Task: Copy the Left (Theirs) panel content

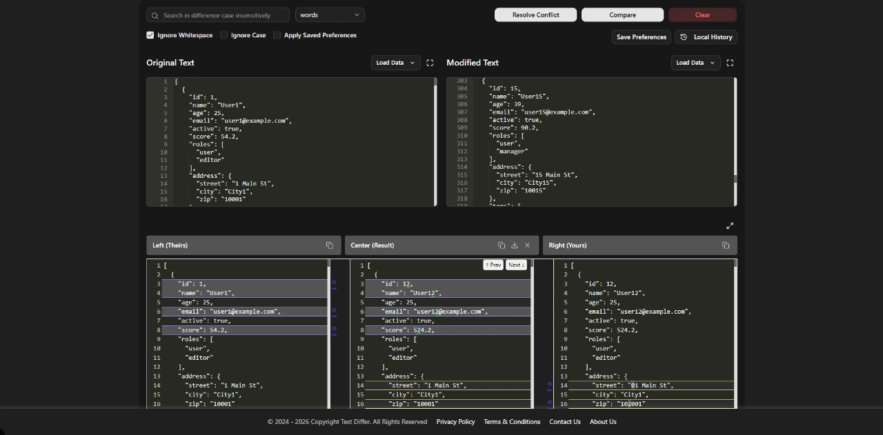Action: pos(329,245)
